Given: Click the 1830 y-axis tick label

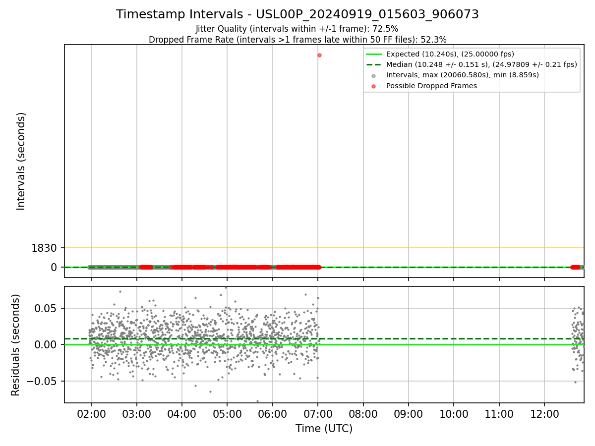Looking at the screenshot, I should 45,248.
